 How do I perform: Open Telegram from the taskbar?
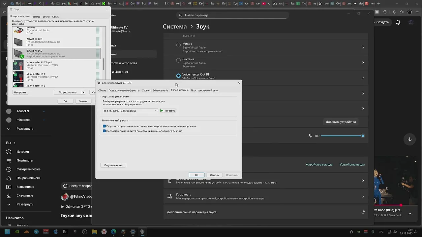[36, 232]
